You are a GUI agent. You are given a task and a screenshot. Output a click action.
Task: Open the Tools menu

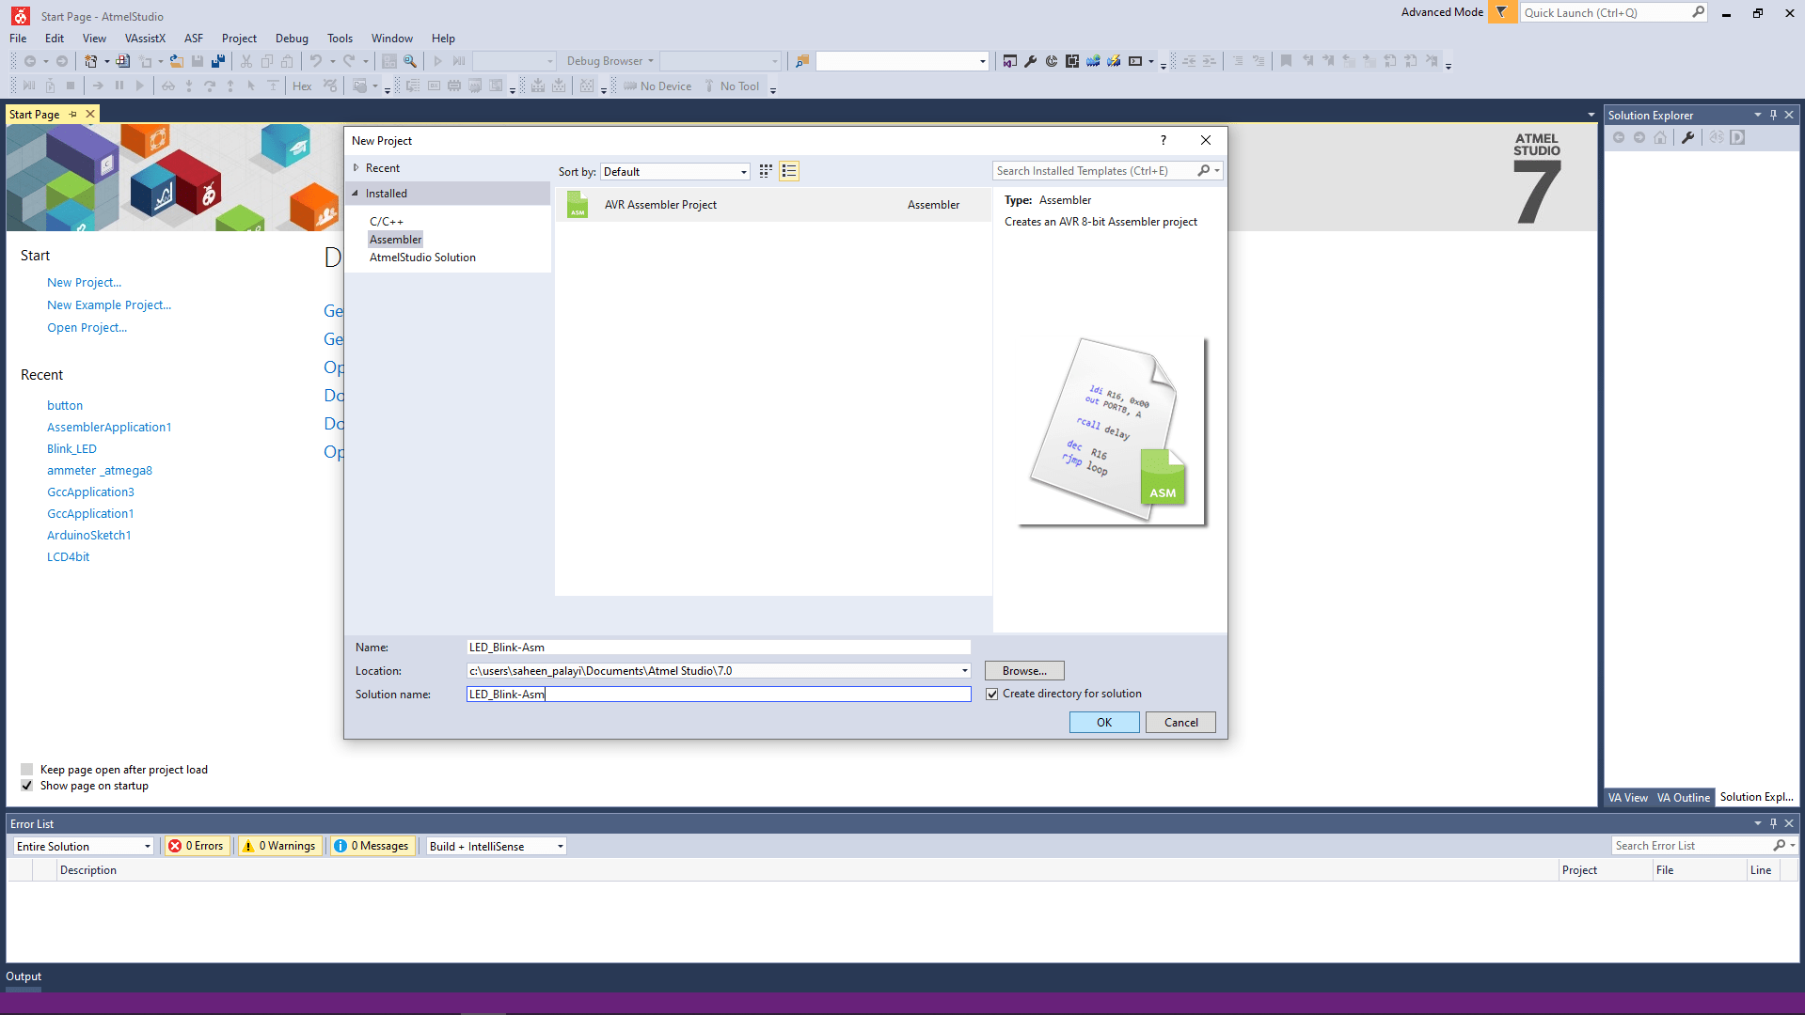(x=340, y=39)
